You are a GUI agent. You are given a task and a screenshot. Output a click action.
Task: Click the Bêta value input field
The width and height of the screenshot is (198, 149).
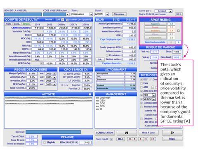click(177, 52)
